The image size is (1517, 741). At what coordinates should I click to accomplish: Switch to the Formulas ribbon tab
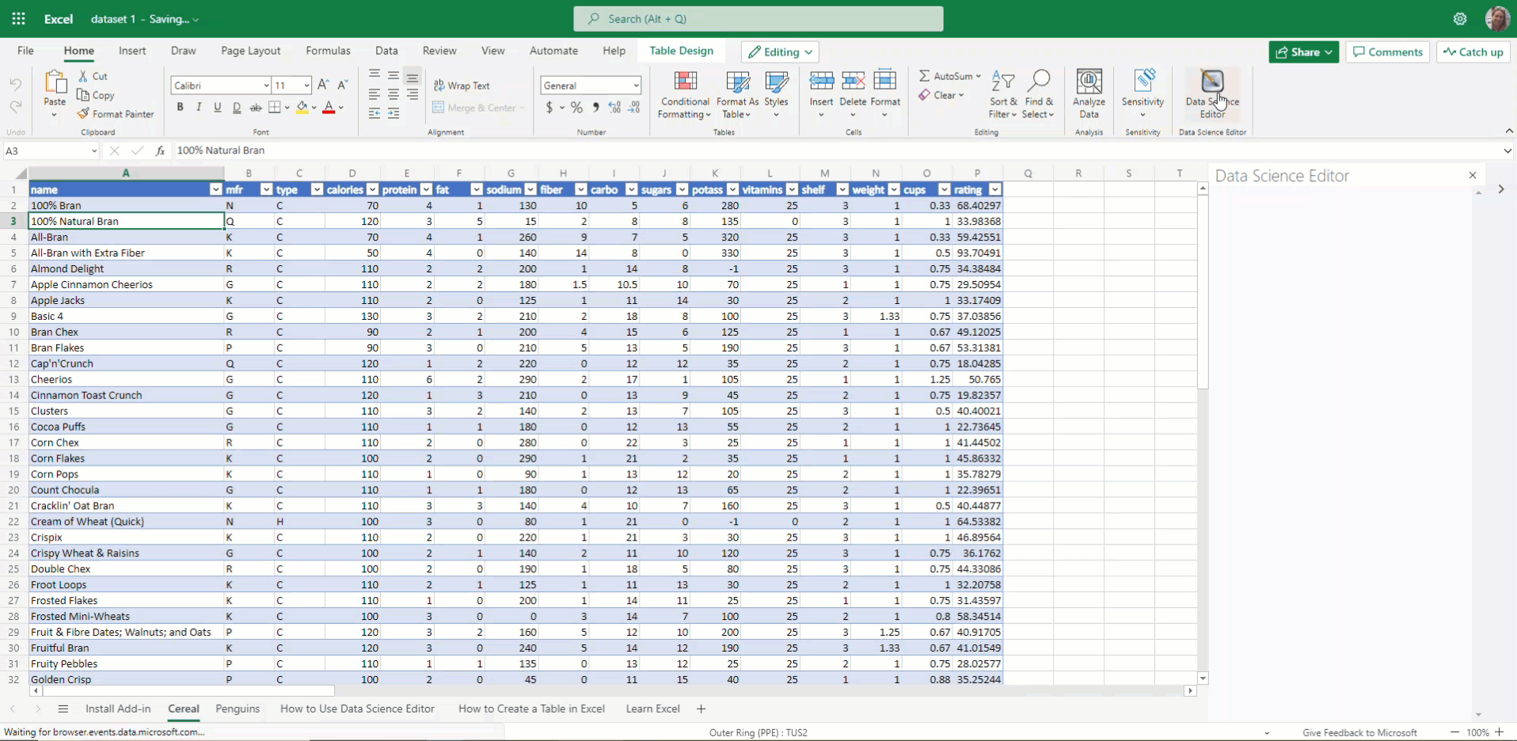click(328, 51)
